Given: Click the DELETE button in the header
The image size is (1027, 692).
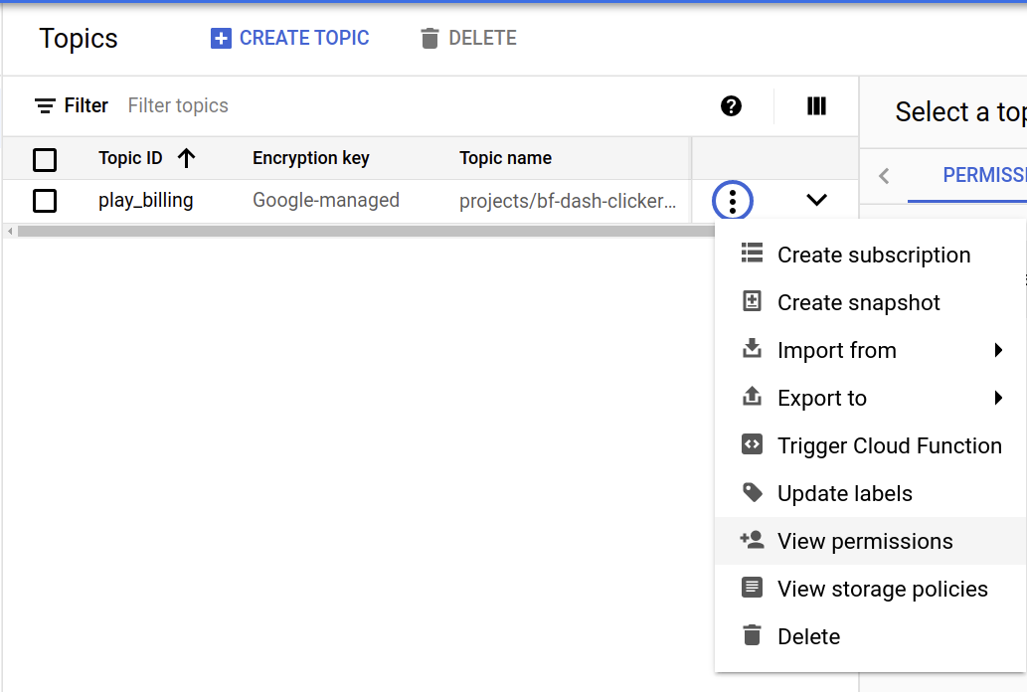Looking at the screenshot, I should 468,39.
